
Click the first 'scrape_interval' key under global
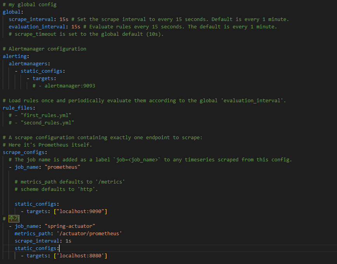(31, 19)
